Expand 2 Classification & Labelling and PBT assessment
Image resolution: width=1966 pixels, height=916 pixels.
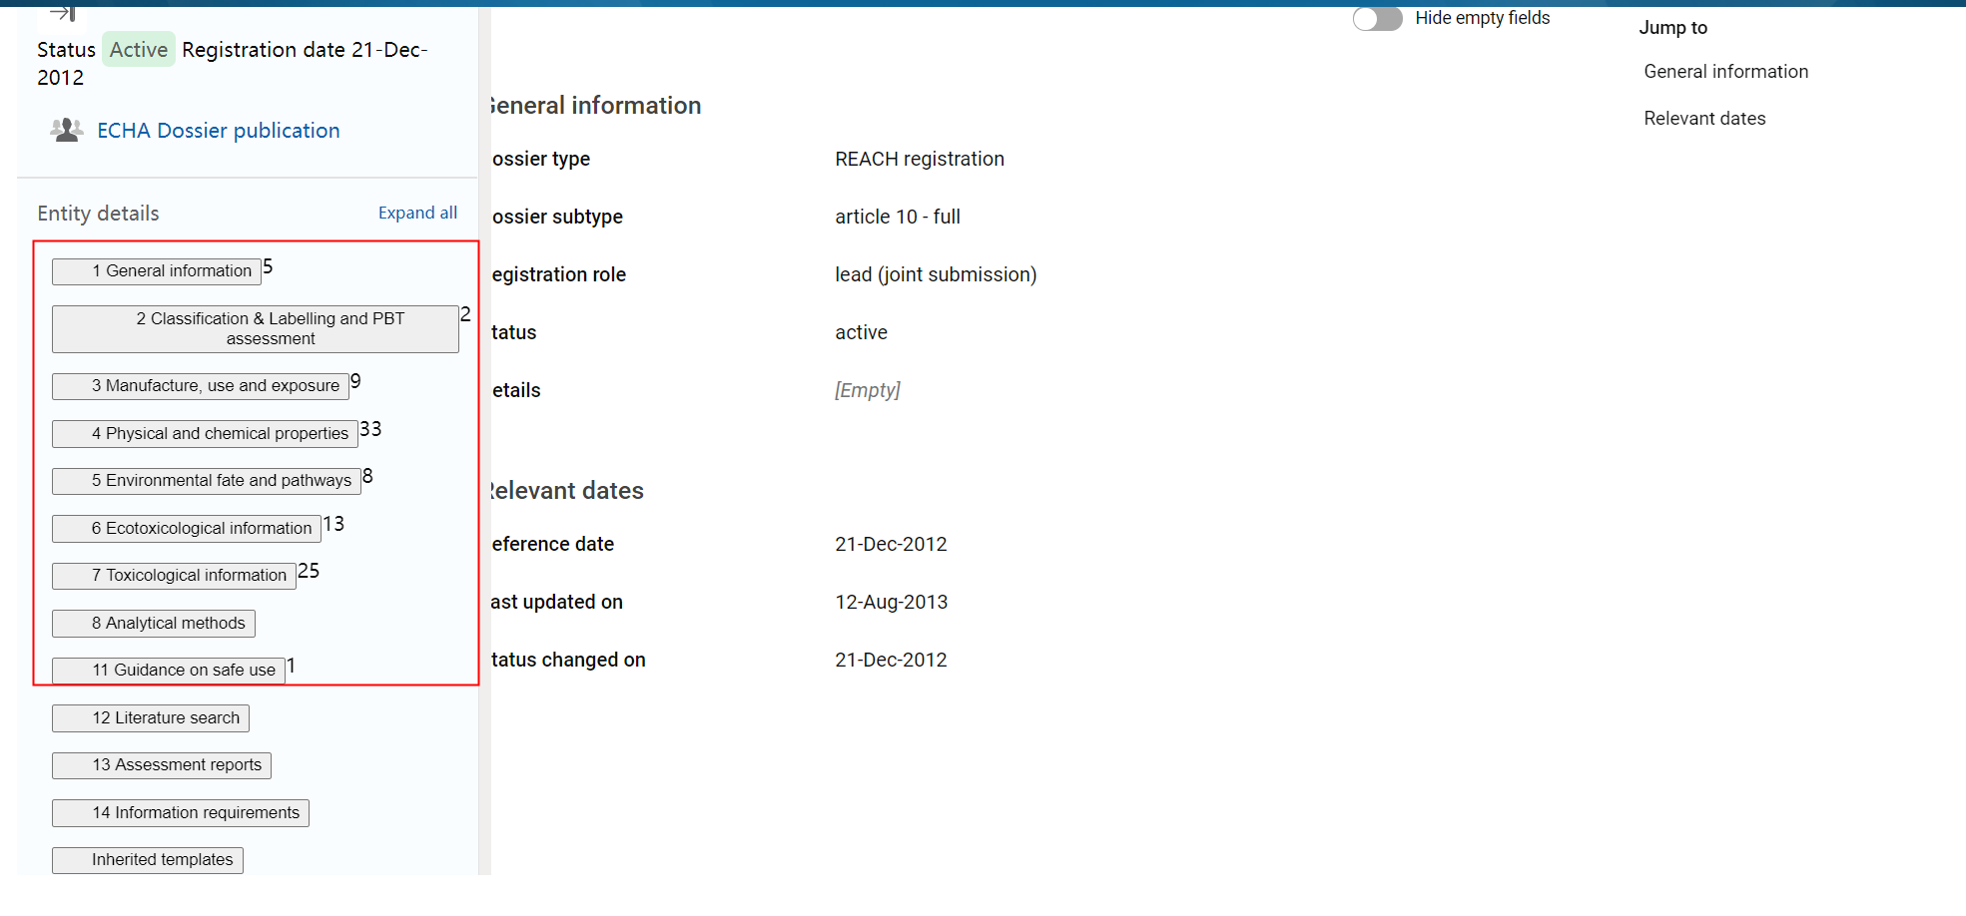[x=255, y=329]
